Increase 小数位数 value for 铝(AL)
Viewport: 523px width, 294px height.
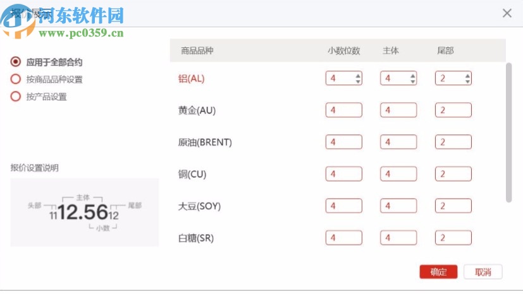click(359, 76)
